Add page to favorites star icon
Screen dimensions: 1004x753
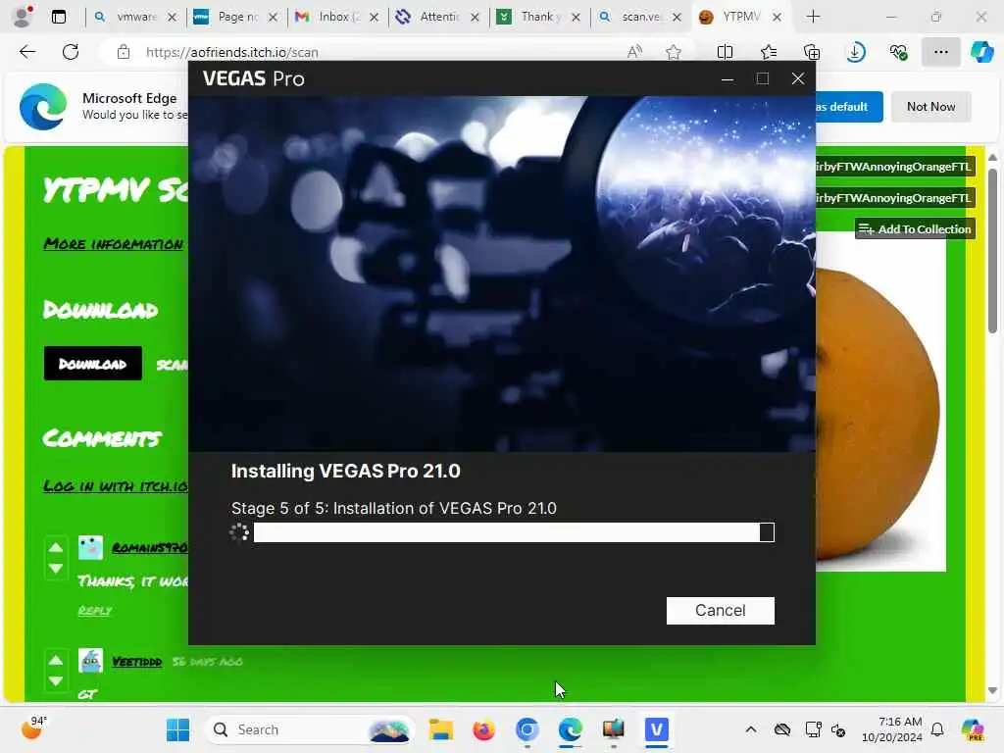point(673,52)
